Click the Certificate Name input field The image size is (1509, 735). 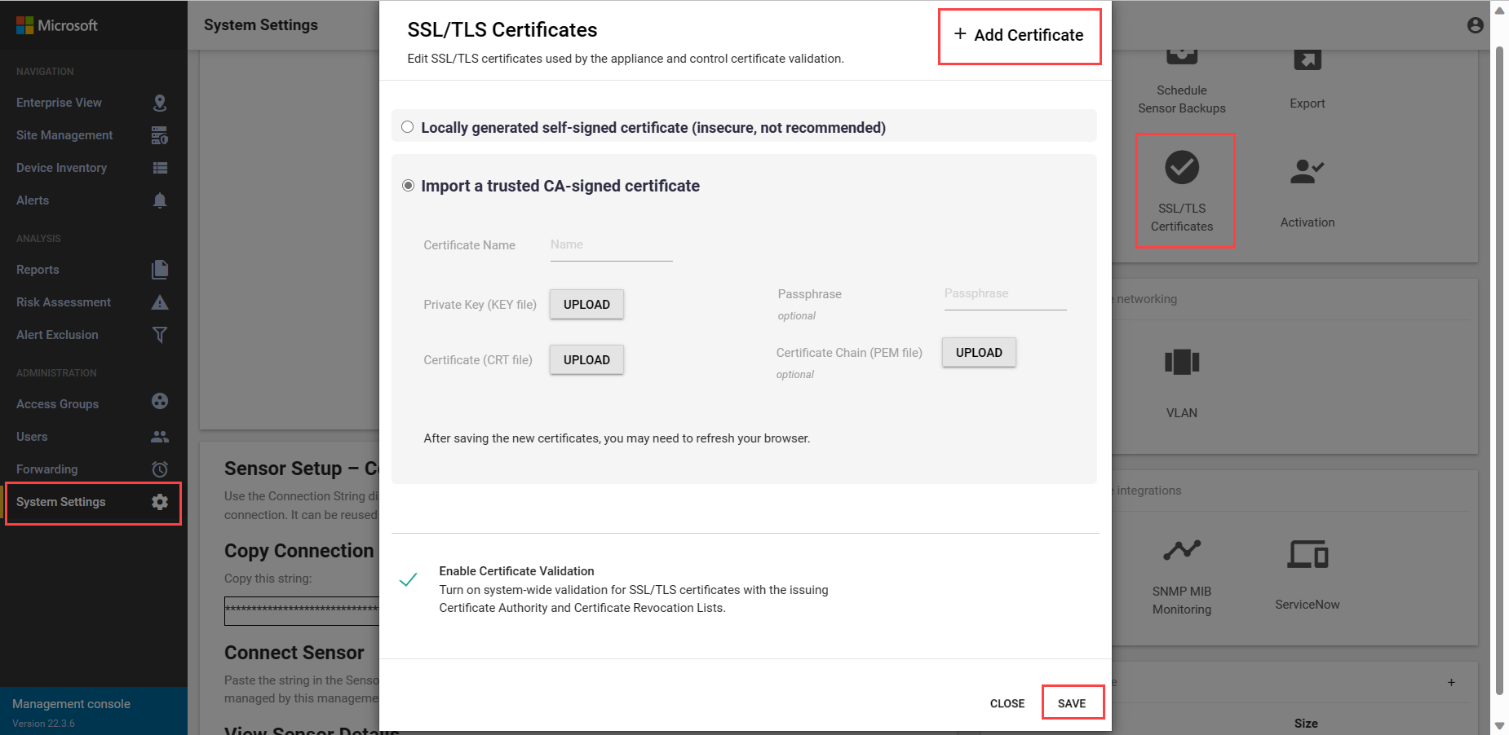611,245
